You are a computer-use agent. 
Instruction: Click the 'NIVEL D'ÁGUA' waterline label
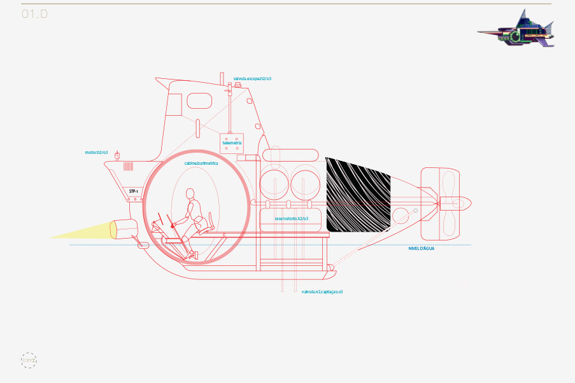click(422, 249)
